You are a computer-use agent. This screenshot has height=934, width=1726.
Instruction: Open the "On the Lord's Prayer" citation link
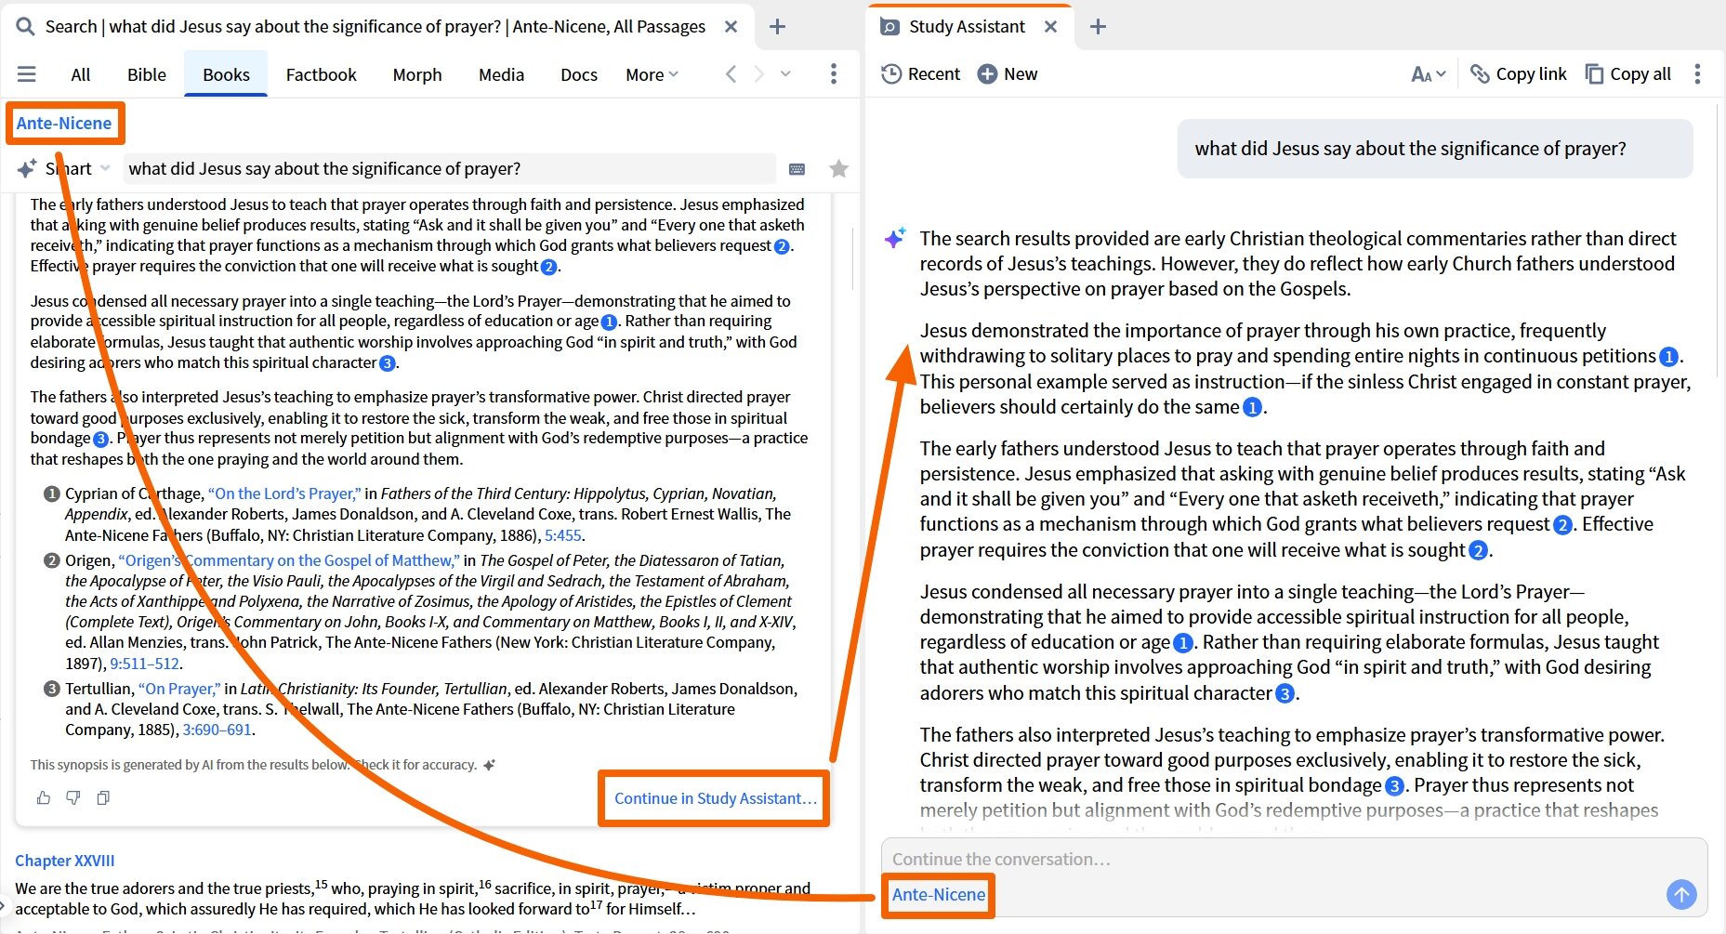click(x=284, y=493)
